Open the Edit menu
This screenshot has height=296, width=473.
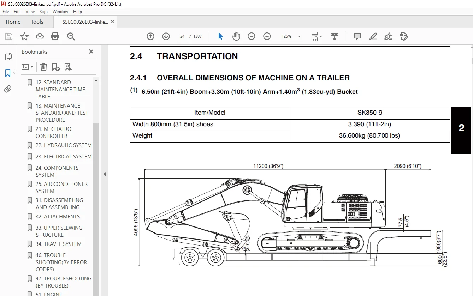[17, 12]
